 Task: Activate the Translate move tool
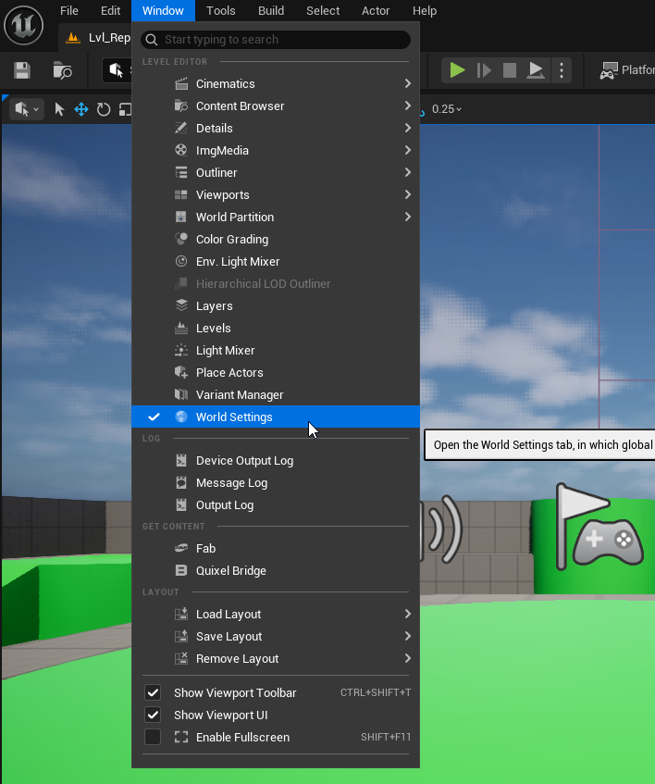[80, 109]
